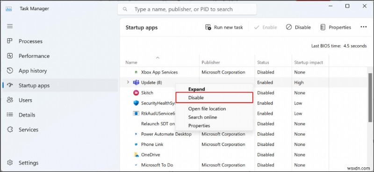
Task: Click the Microsoft To Do icon
Action: coord(136,165)
